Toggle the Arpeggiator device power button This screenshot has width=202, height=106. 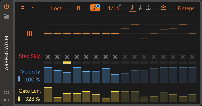pos(7,7)
